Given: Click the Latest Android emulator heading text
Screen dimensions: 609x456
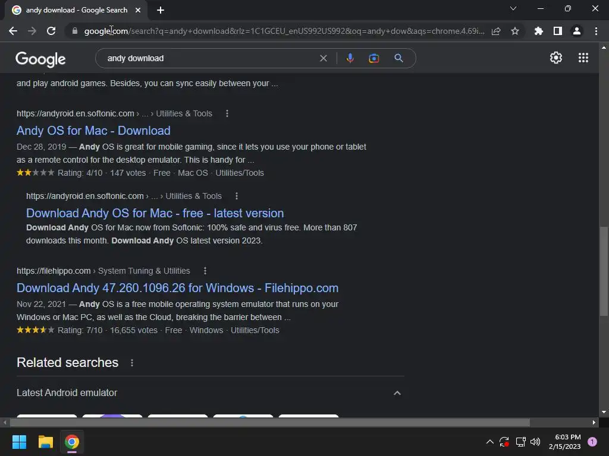Looking at the screenshot, I should coord(67,393).
